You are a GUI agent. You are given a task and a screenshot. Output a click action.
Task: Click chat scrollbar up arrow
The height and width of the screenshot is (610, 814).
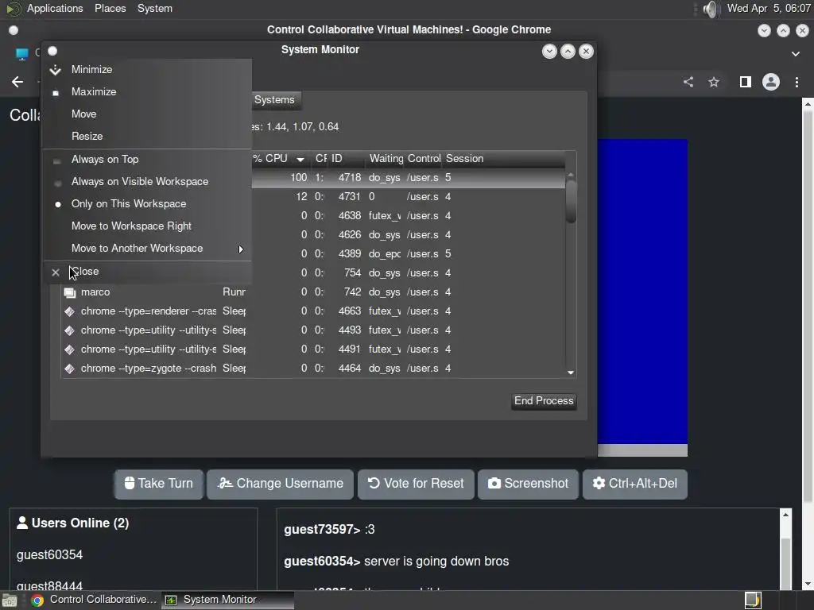(x=785, y=515)
